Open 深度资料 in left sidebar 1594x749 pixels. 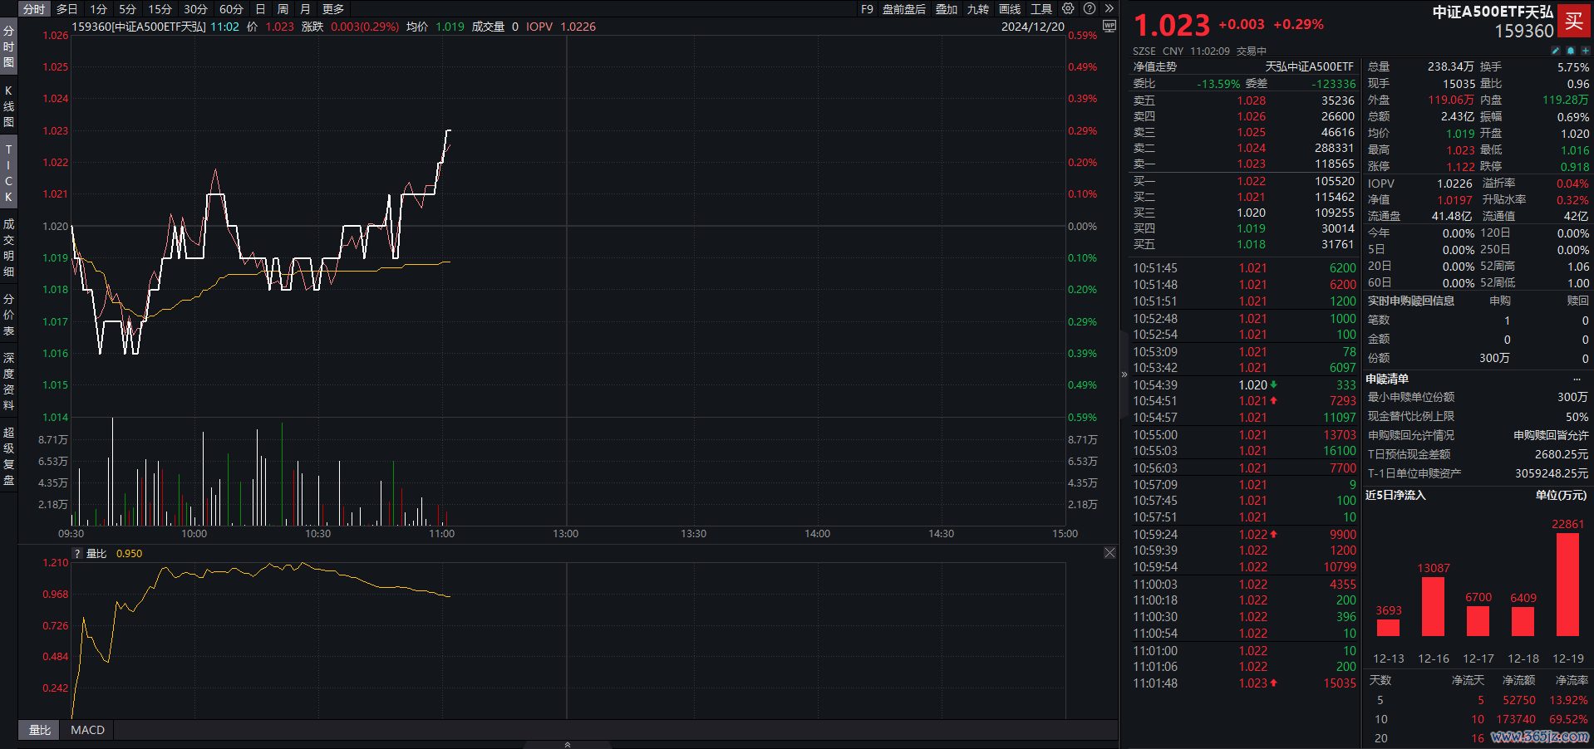pos(8,382)
